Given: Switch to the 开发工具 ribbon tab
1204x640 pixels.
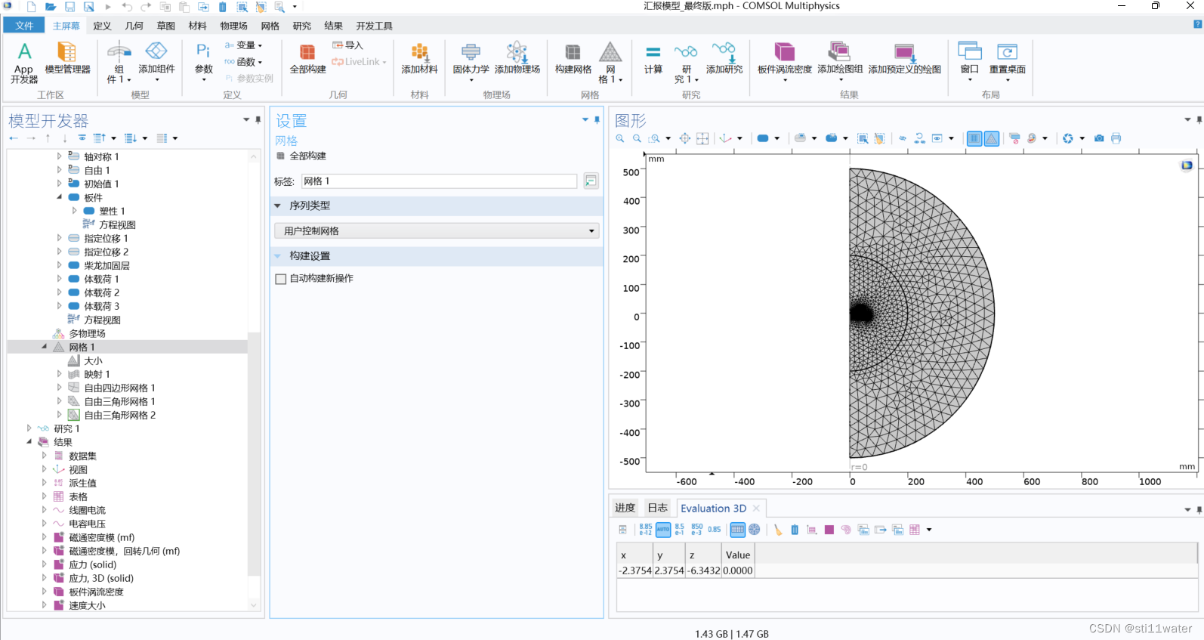Looking at the screenshot, I should [374, 26].
